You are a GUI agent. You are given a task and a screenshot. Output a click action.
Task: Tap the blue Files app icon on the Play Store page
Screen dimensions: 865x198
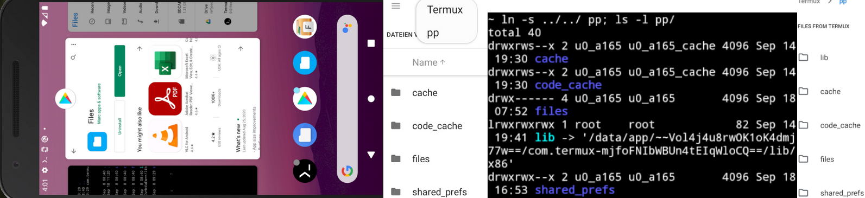[97, 142]
